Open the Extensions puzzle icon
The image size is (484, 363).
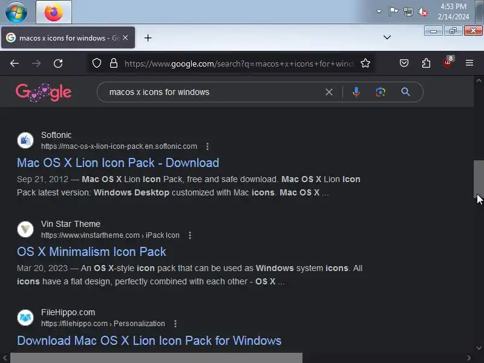coord(426,64)
